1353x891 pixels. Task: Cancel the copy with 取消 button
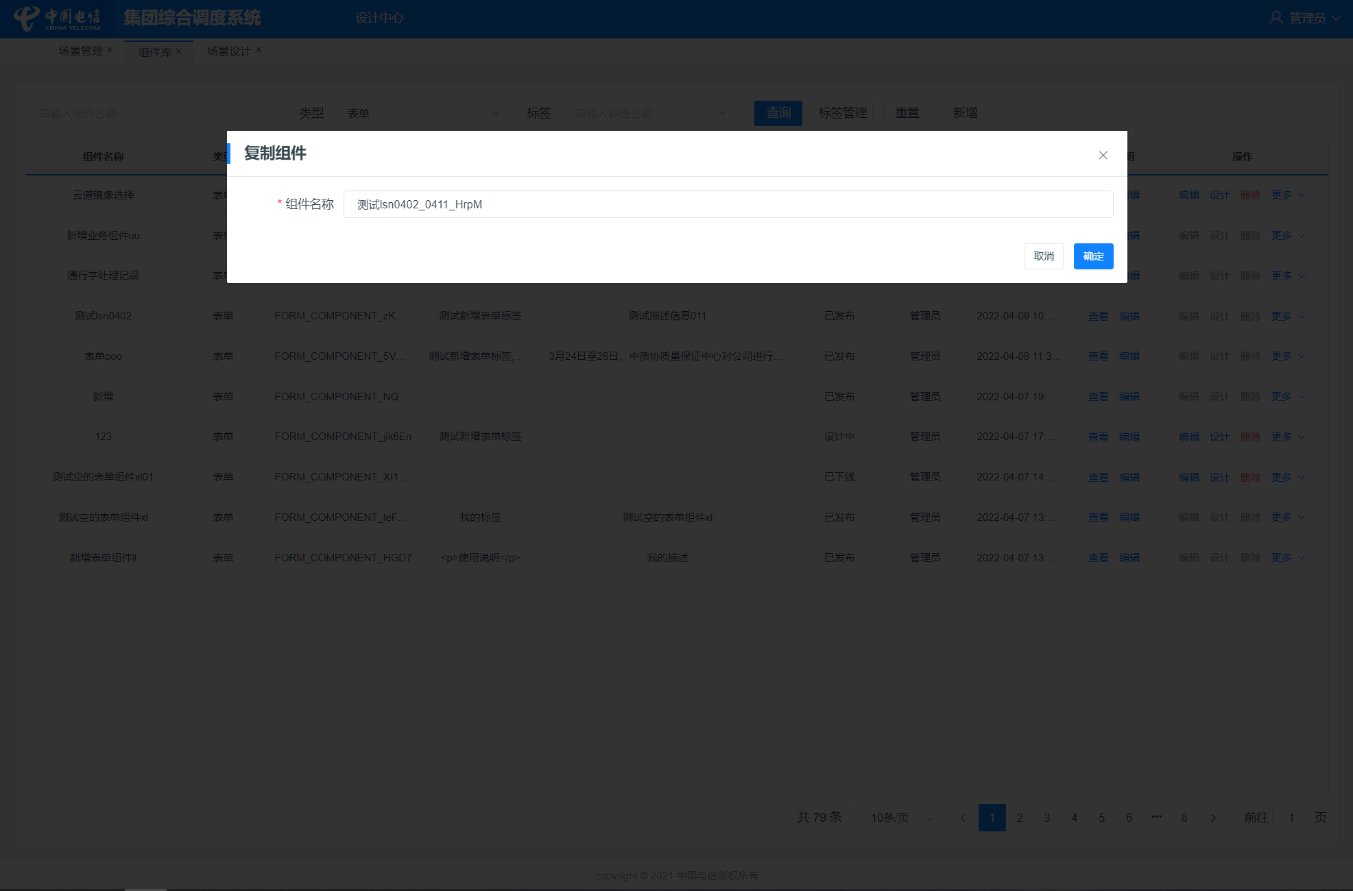pos(1043,256)
